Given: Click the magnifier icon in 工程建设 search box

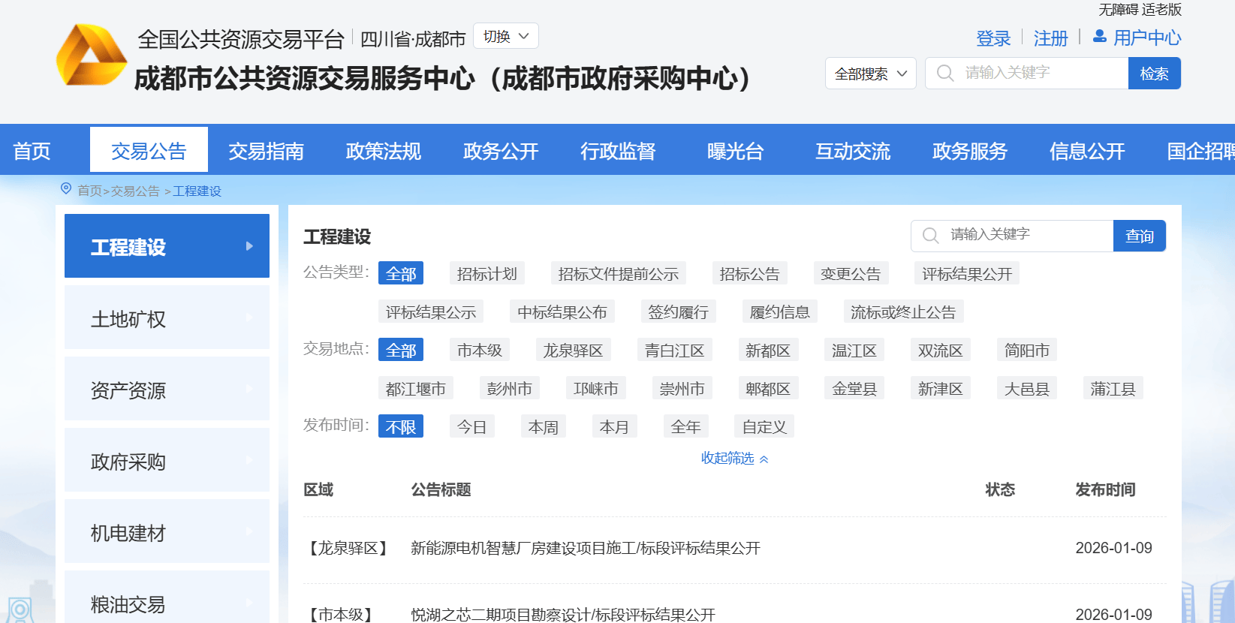Looking at the screenshot, I should point(930,236).
